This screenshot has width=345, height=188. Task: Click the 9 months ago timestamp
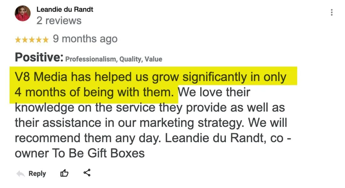tap(85, 39)
